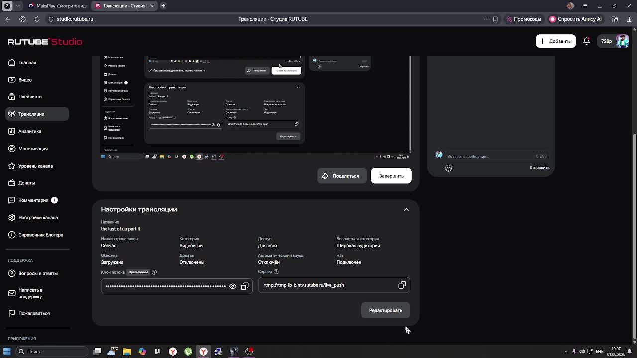Open the active Yandex Browser taskbar icon
Viewport: 637px width, 358px height.
203,351
